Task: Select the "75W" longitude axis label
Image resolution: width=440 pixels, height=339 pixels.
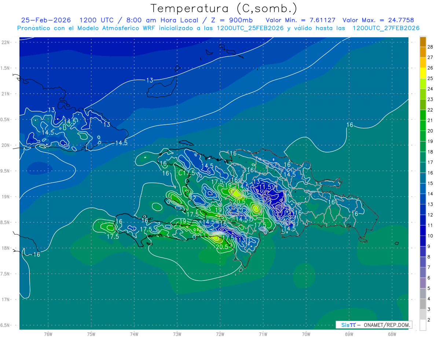Action: pos(91,334)
